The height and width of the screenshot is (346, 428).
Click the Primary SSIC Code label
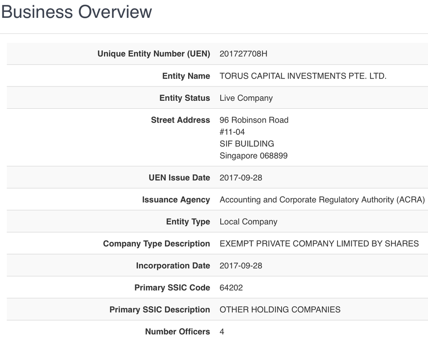tap(172, 288)
